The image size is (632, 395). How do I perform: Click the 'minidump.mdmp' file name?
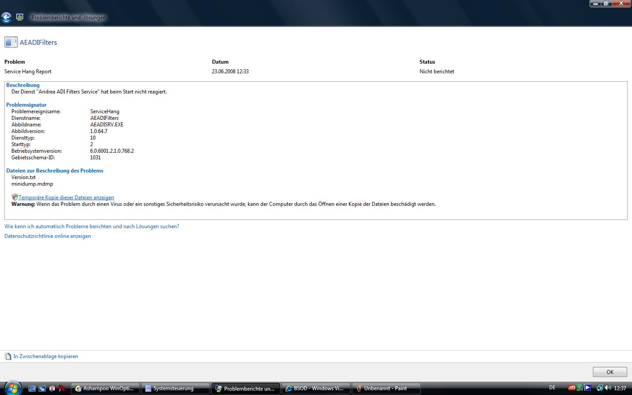tap(32, 184)
